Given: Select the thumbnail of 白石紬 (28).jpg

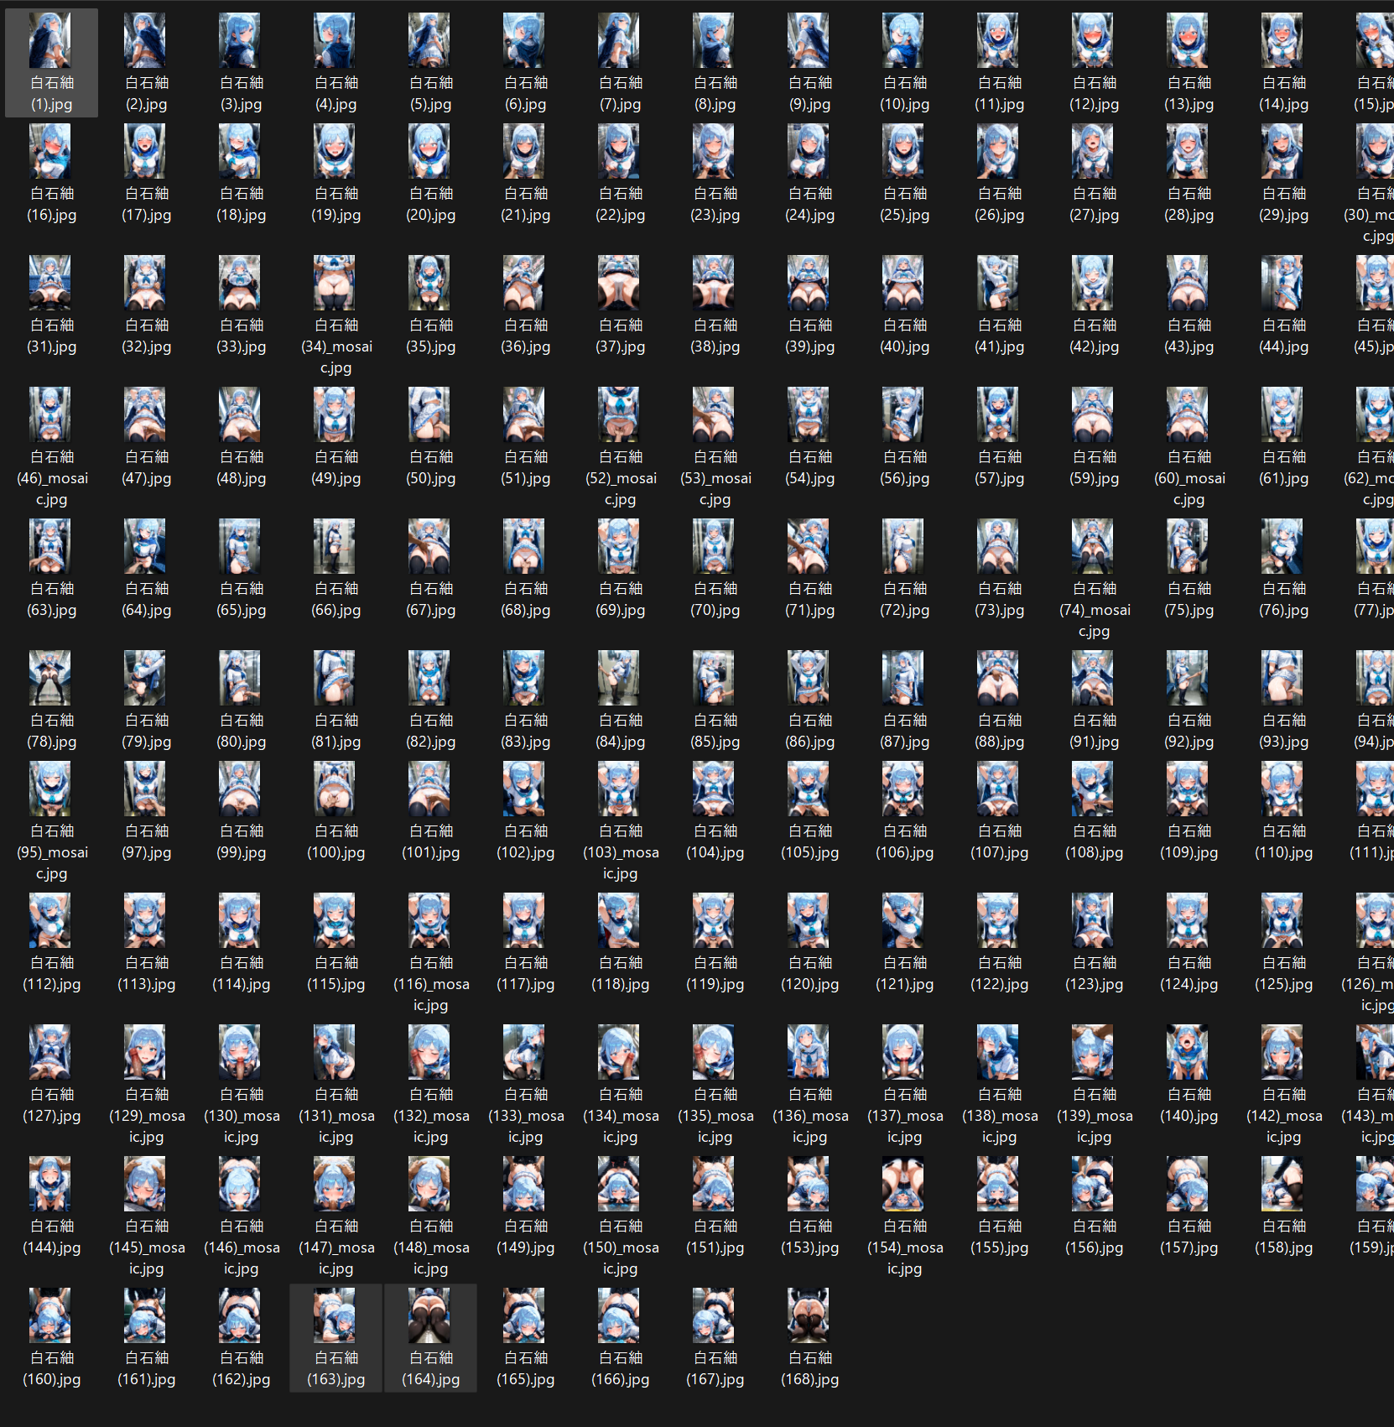Looking at the screenshot, I should point(1188,151).
